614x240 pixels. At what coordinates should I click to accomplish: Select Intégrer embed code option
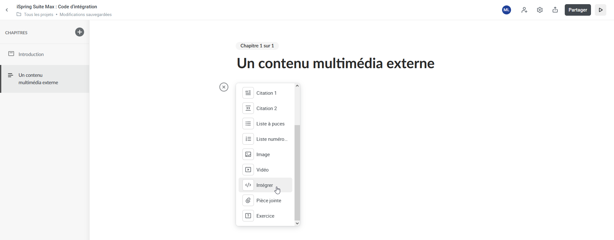265,185
